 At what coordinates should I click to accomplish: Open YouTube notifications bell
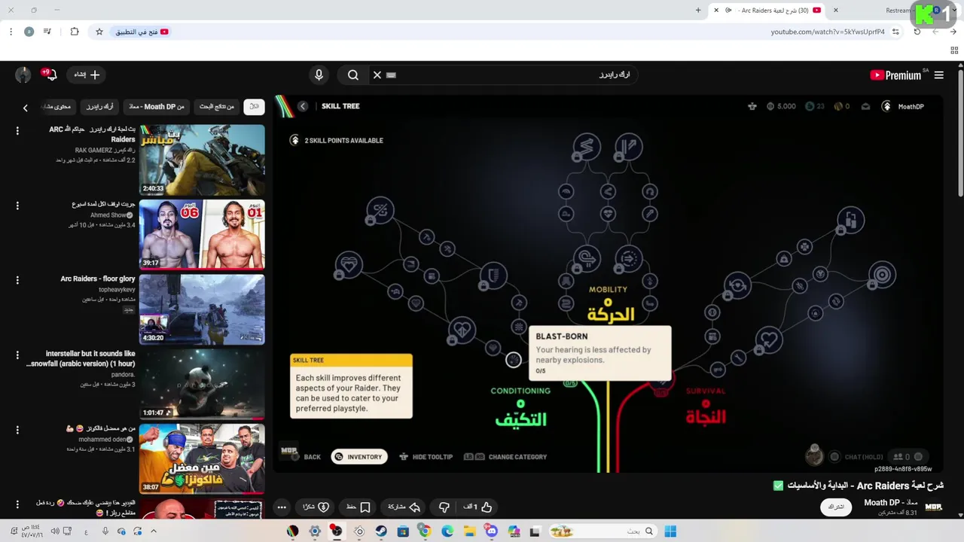click(x=50, y=75)
